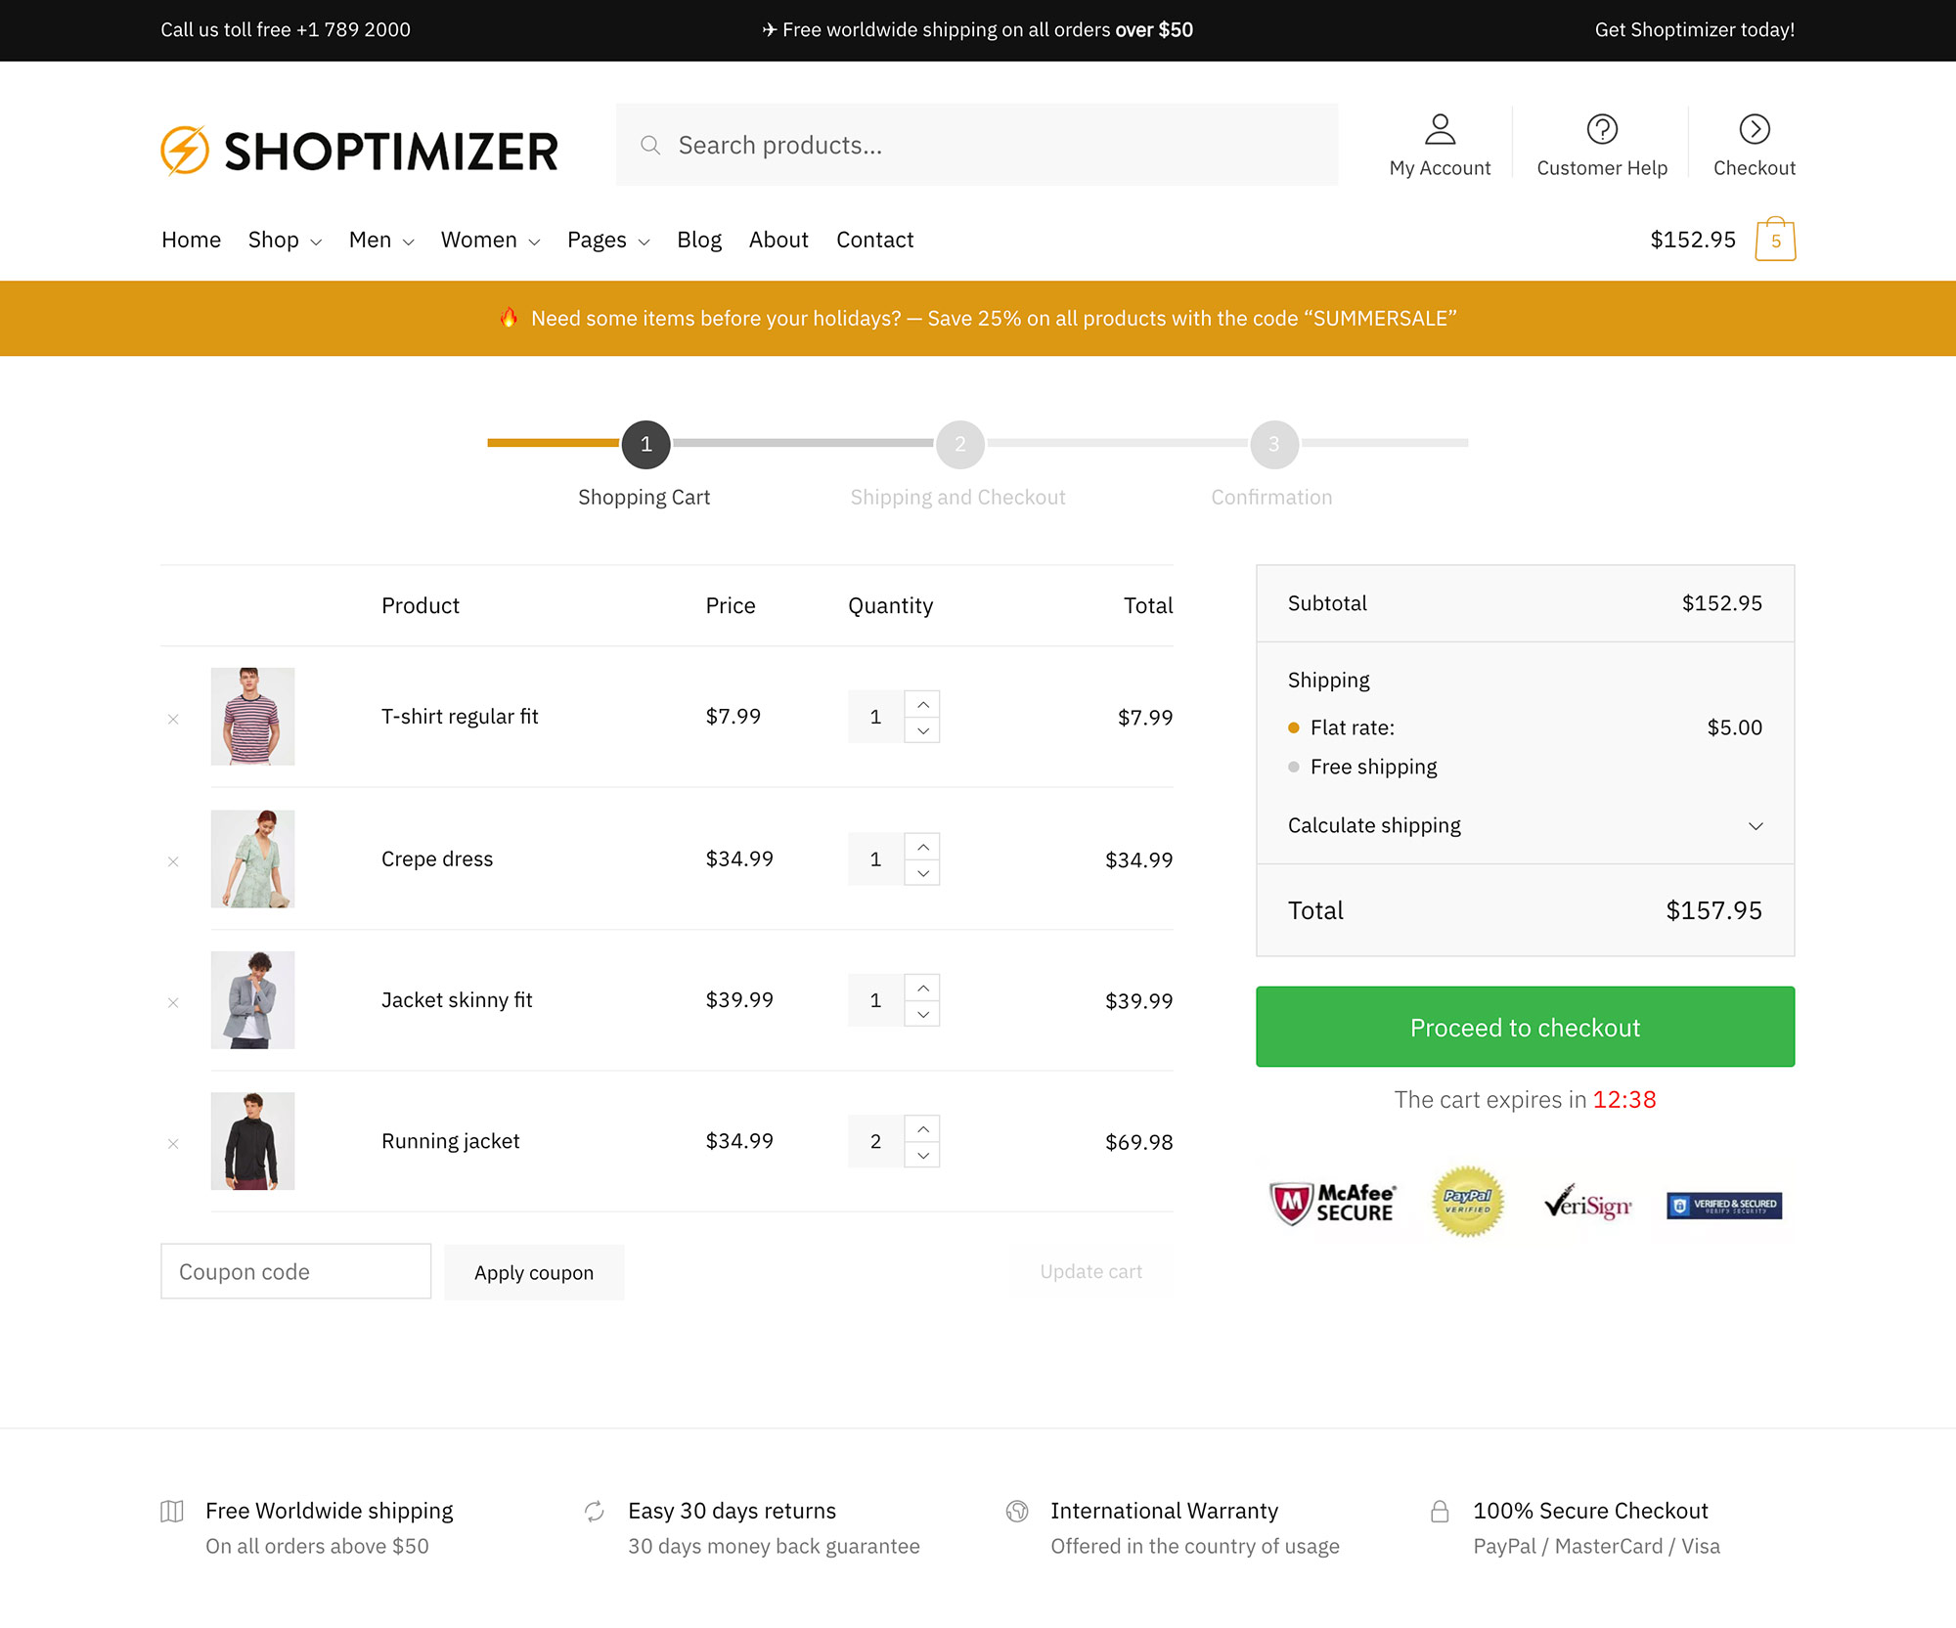Viewport: 1956px width, 1628px height.
Task: Click the Customer Help question mark icon
Action: pyautogui.click(x=1602, y=129)
